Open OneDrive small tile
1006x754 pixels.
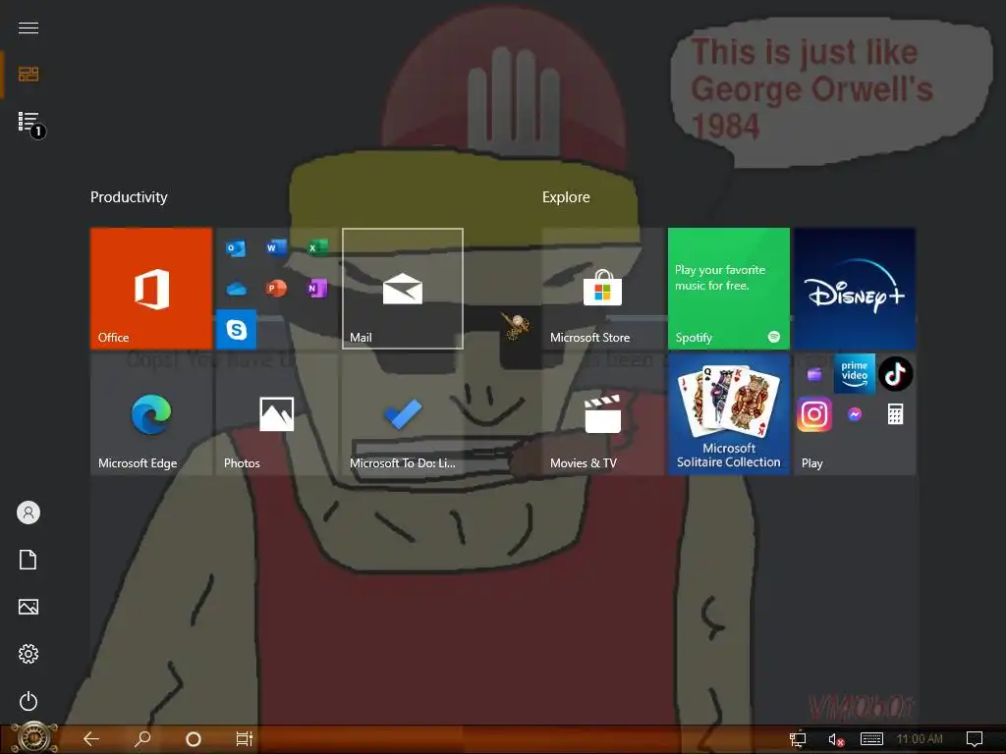pyautogui.click(x=236, y=289)
